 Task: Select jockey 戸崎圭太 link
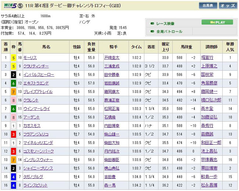[112, 58]
